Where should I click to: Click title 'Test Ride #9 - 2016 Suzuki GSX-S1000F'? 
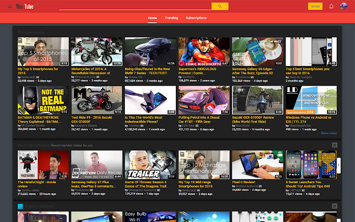tap(92, 119)
